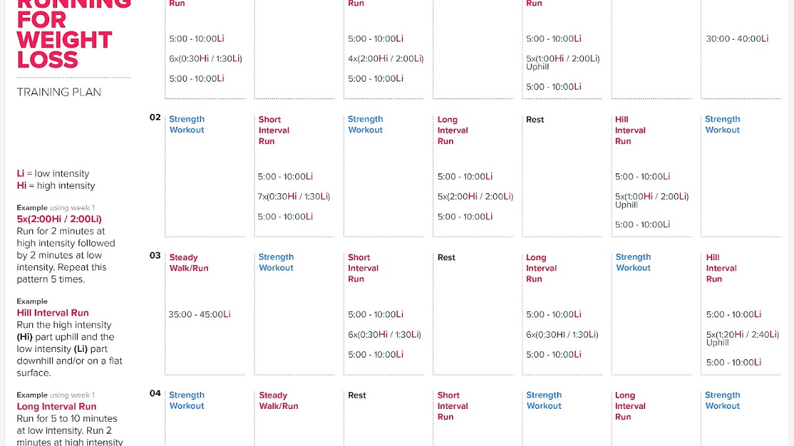Click week 03 Hill Interval Run heading
The image size is (794, 446).
coord(721,268)
